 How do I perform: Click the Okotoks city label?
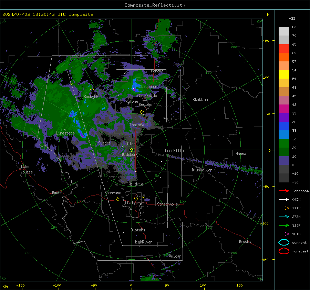click(x=138, y=230)
